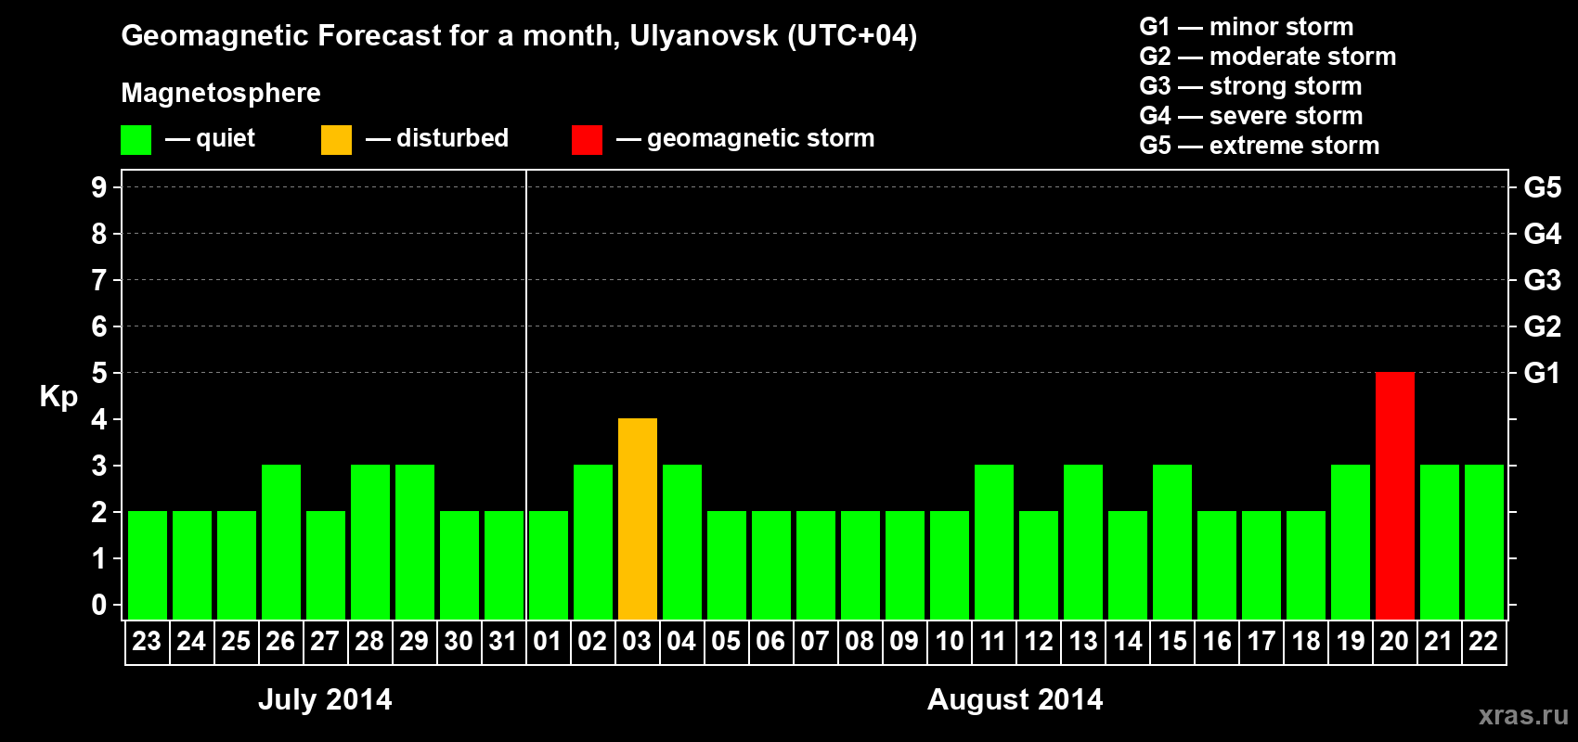This screenshot has width=1578, height=742.
Task: Click date label 13 on the axis
Action: [1082, 641]
